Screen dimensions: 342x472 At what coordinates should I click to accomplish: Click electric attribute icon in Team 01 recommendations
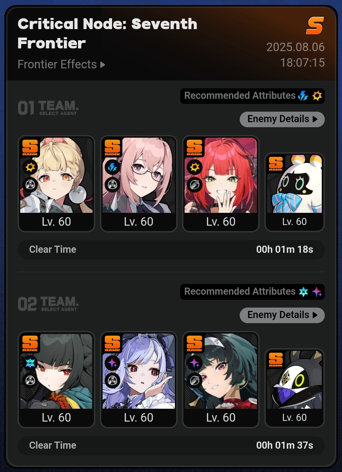[303, 96]
